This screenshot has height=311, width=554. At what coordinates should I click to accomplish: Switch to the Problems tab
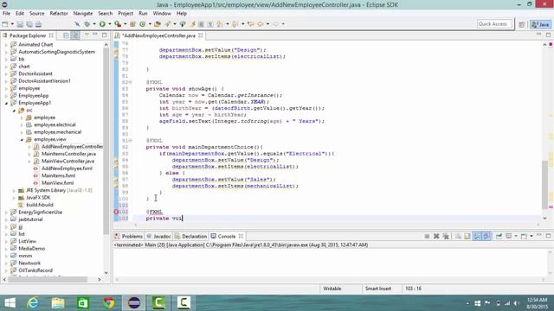(x=129, y=236)
